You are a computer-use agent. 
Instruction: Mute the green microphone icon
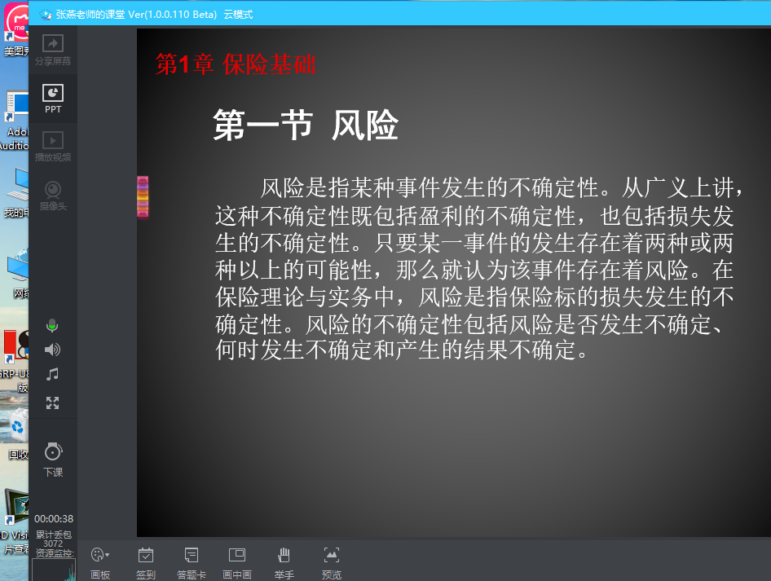tap(52, 325)
